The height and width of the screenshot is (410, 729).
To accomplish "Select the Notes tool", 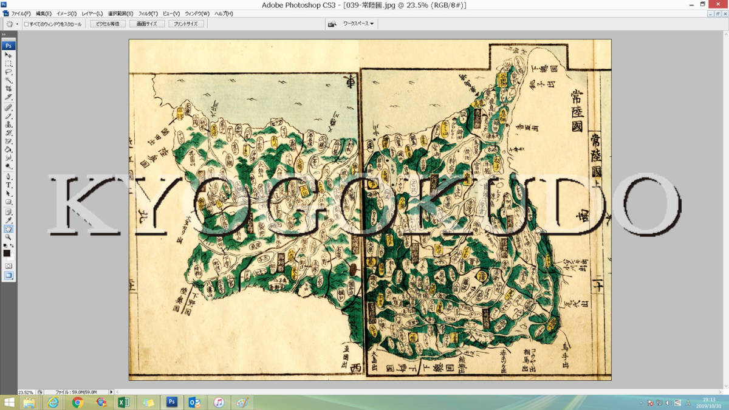I will click(9, 212).
